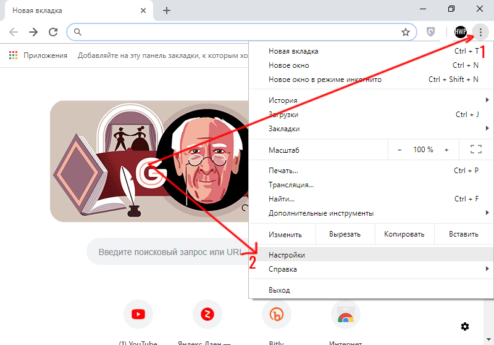Click the HWP profile avatar icon
This screenshot has width=494, height=345.
pos(460,32)
